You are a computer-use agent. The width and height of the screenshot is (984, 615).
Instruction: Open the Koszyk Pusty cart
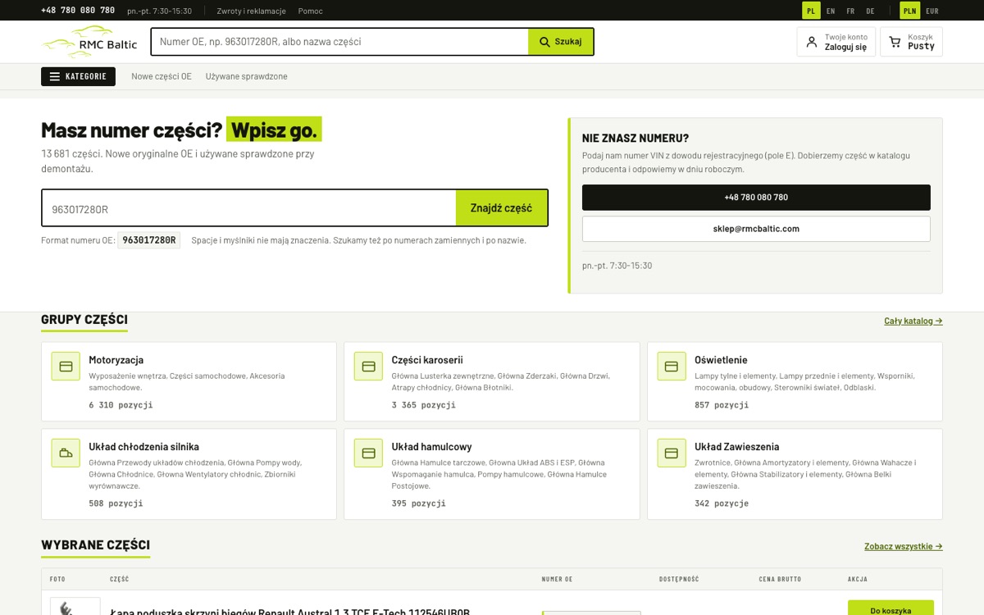click(911, 42)
